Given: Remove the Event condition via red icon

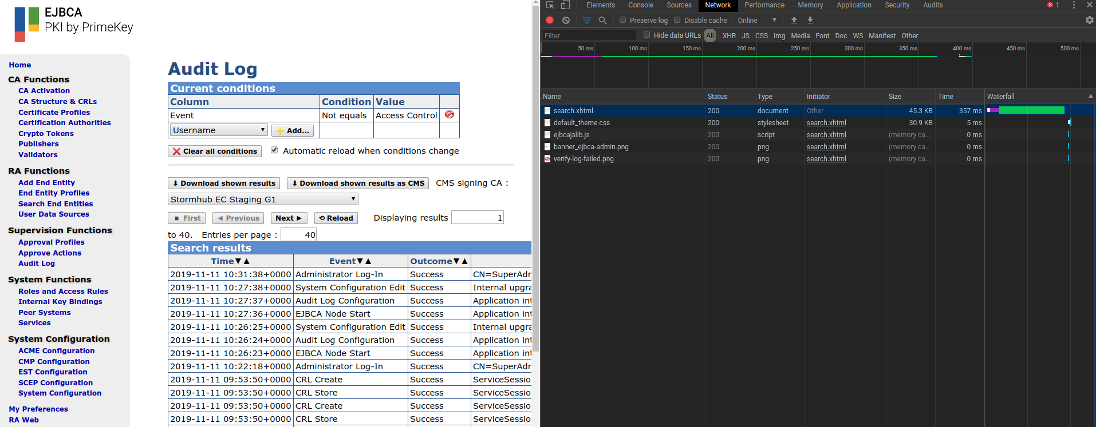Looking at the screenshot, I should point(450,115).
